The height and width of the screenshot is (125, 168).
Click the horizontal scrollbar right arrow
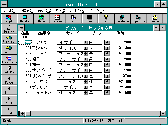(x=163, y=113)
